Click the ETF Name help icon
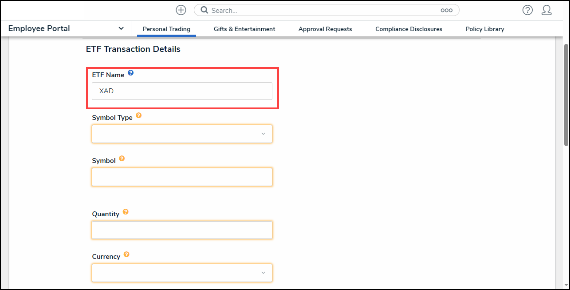Screen dimensions: 570x290 [x=130, y=73]
